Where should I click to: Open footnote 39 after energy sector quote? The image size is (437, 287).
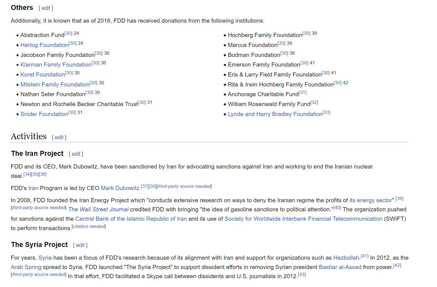(400, 199)
